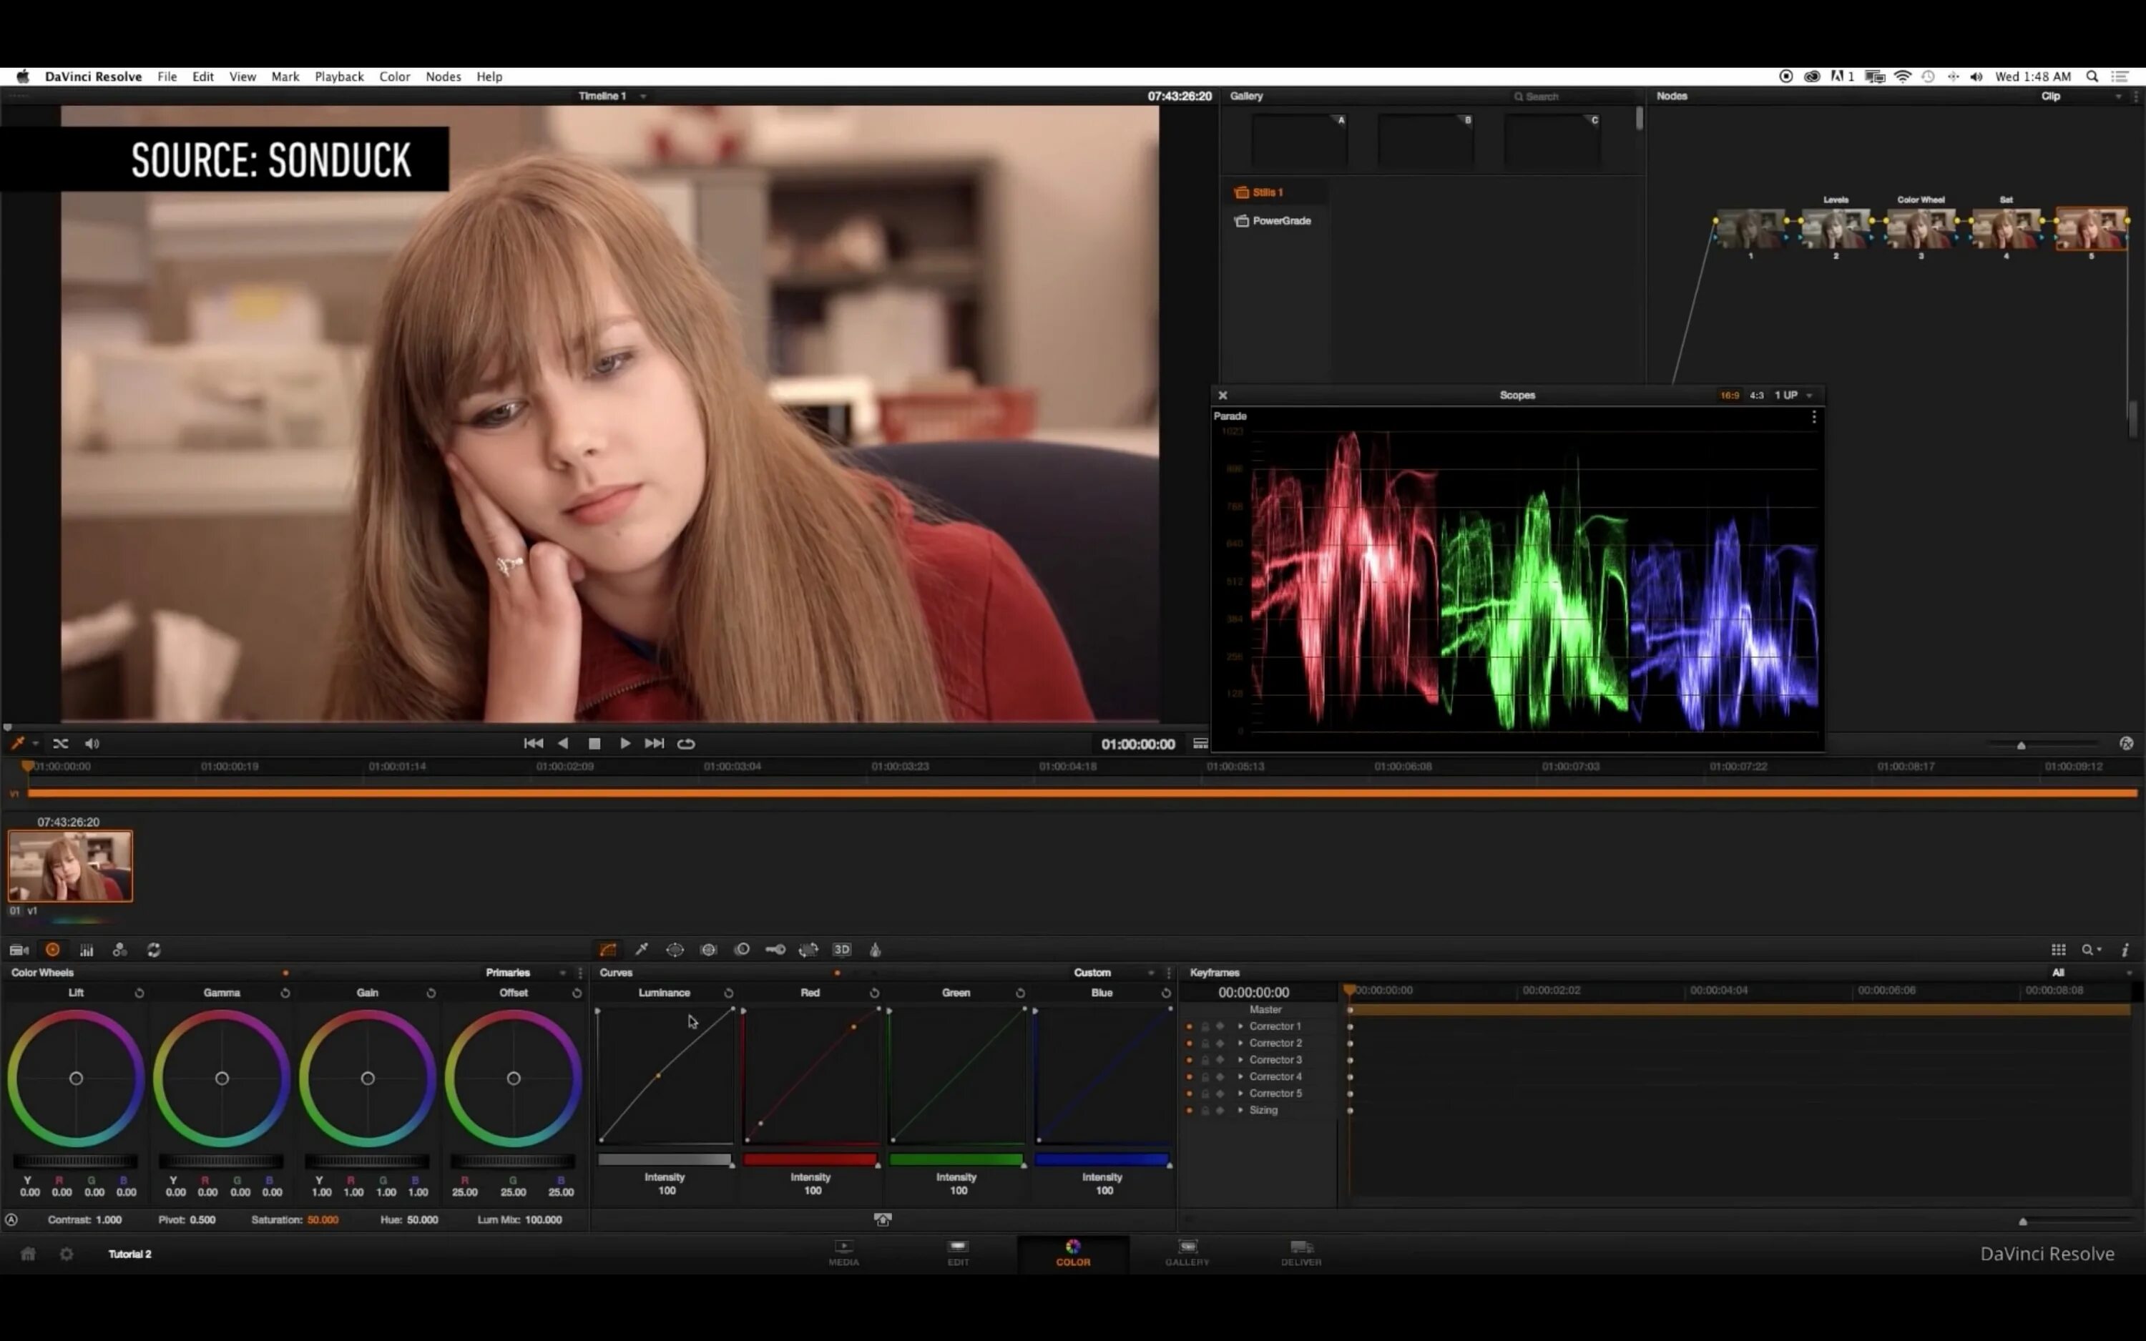This screenshot has height=1341, width=2146.
Task: Open the Curves palette icon
Action: (x=607, y=950)
